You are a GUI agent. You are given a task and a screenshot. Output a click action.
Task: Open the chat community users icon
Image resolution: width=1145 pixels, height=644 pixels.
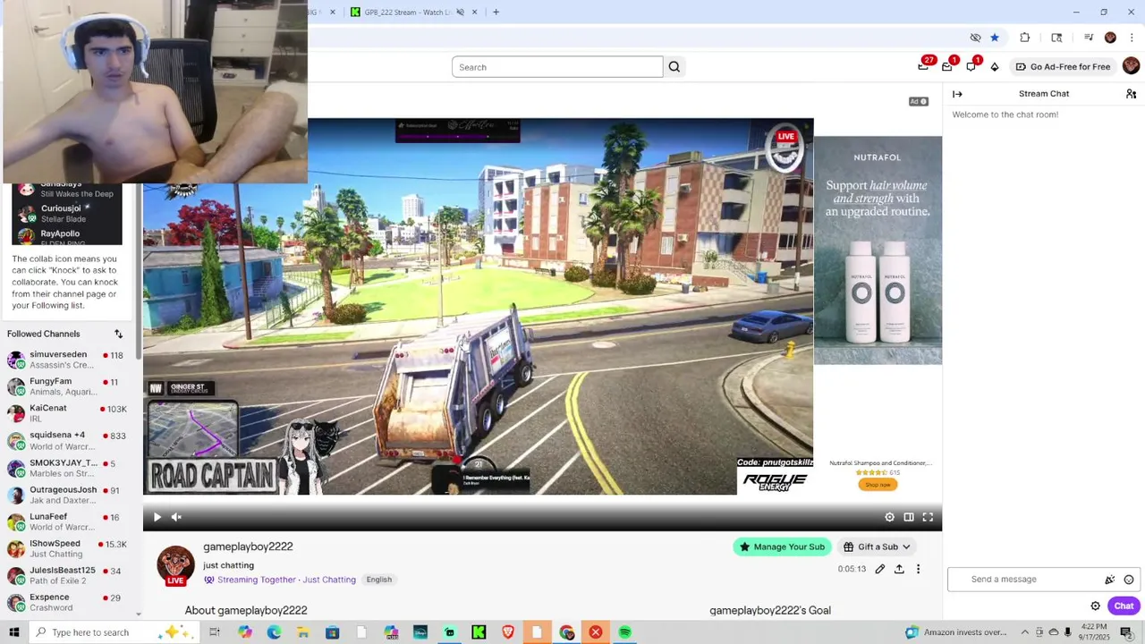[1131, 94]
